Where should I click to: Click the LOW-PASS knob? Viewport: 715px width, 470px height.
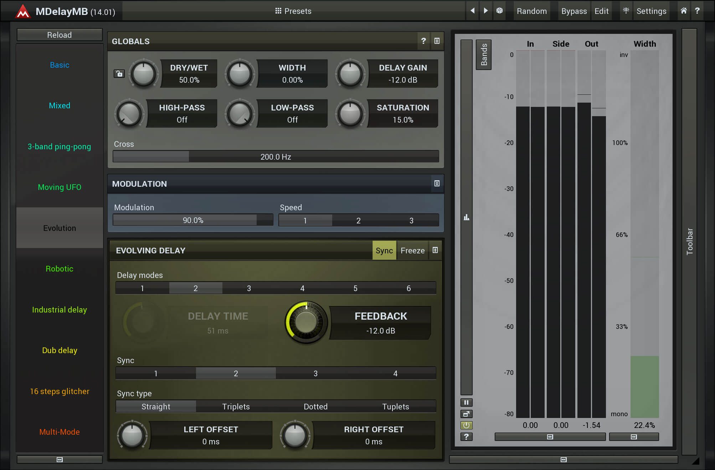coord(240,114)
